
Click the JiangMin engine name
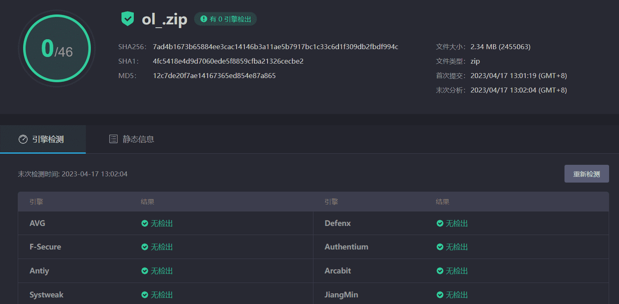[x=342, y=295]
